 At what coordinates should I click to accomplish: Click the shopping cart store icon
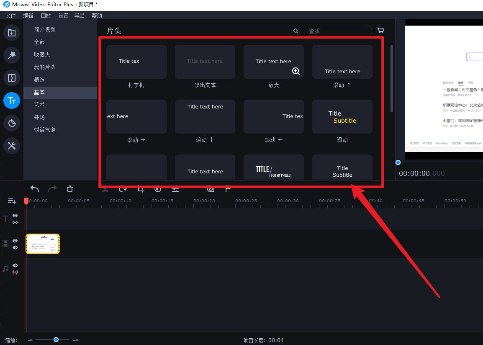(381, 31)
